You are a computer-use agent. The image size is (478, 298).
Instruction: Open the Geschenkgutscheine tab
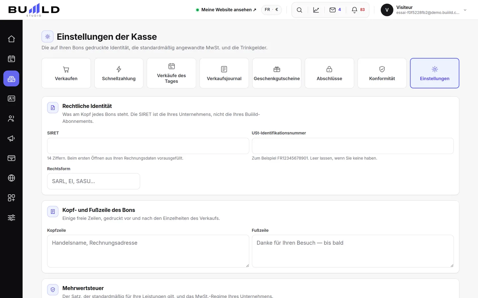[x=277, y=73]
